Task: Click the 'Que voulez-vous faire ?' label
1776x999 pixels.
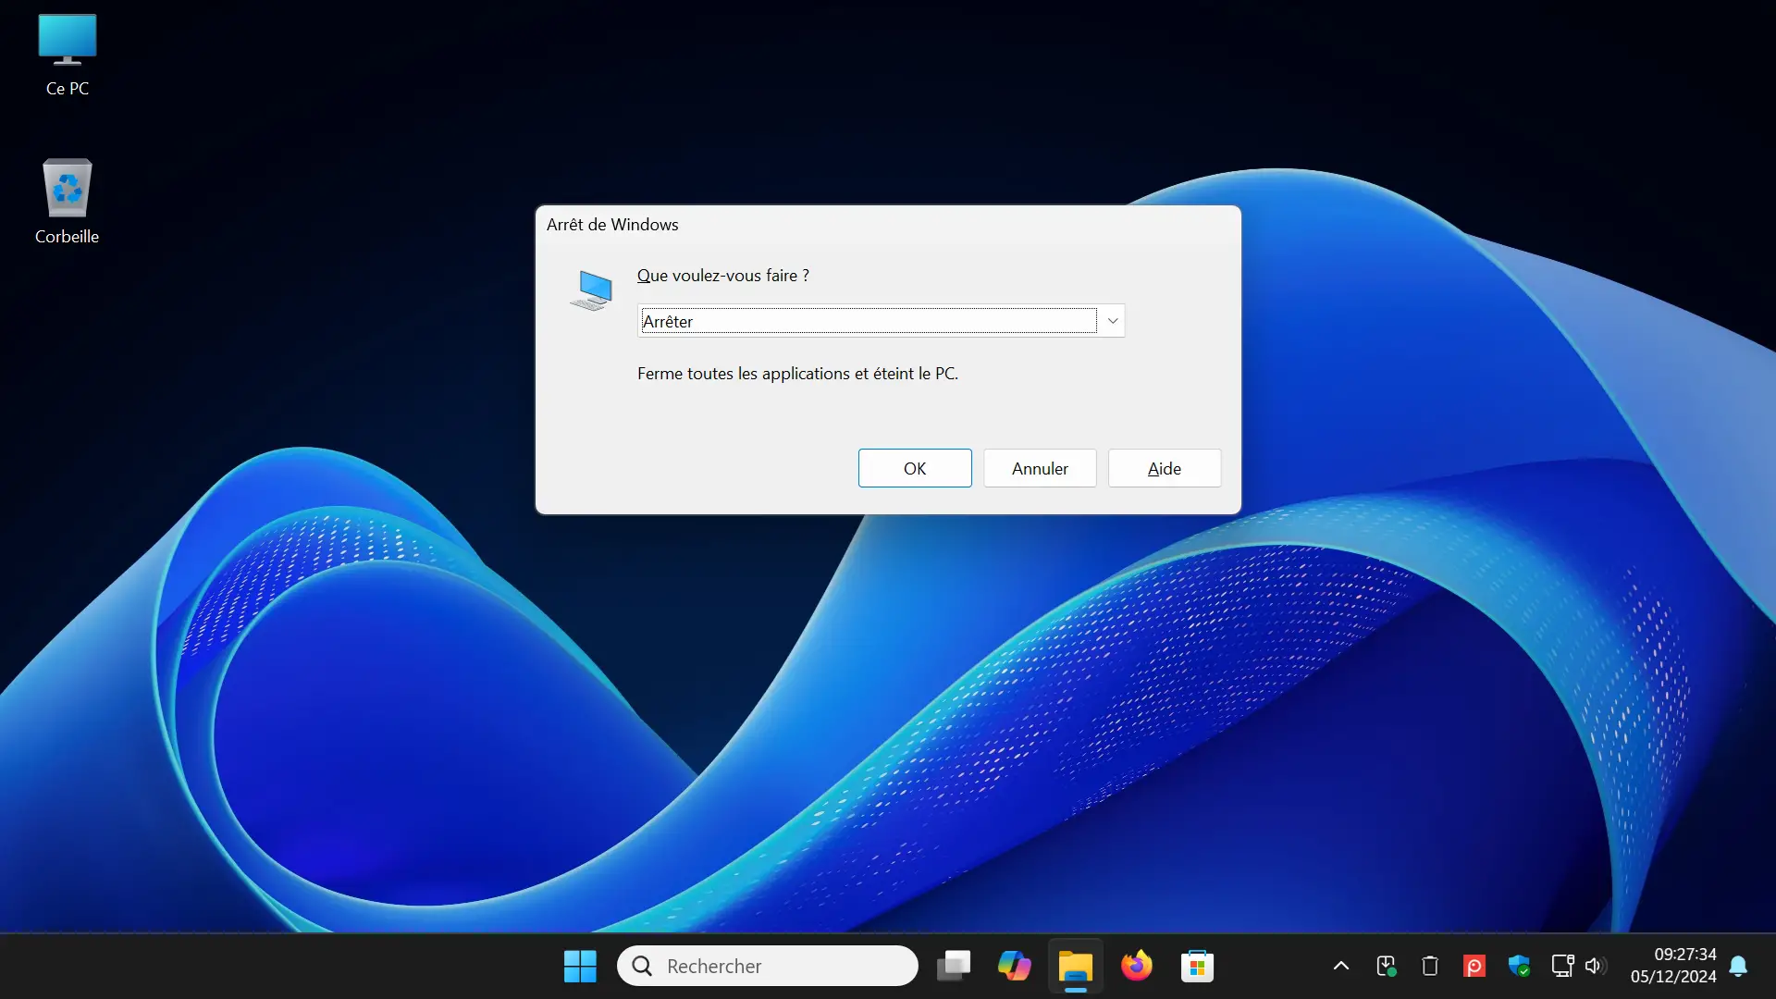Action: point(723,276)
